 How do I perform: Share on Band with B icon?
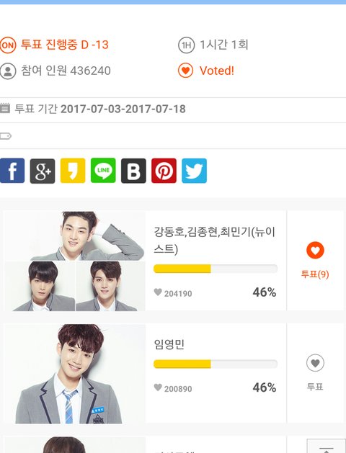pos(133,171)
